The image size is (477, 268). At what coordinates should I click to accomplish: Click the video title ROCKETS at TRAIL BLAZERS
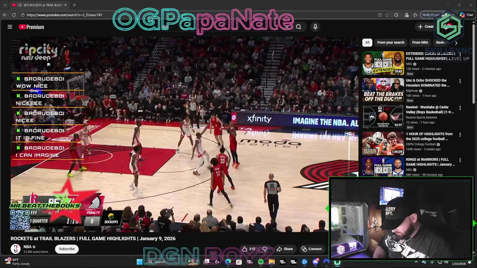pos(93,239)
